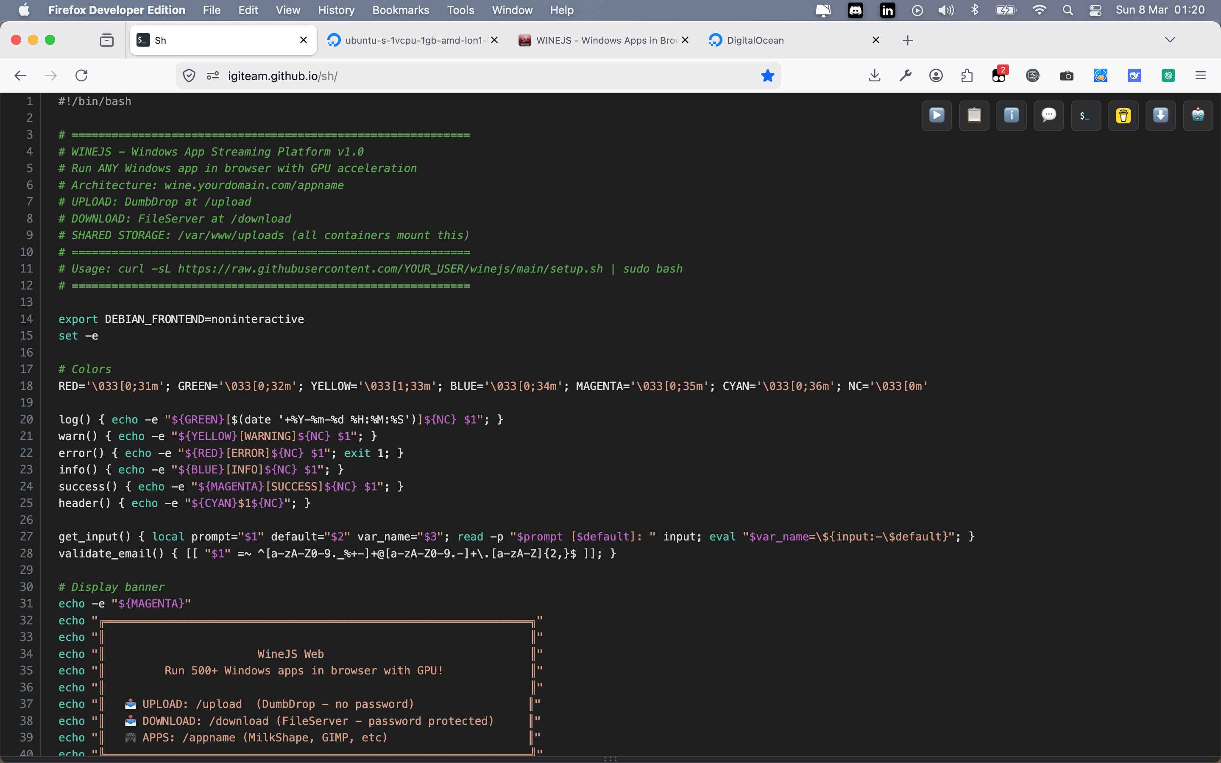Open a new tab with the plus button
Screen dimensions: 1221x763
click(907, 40)
